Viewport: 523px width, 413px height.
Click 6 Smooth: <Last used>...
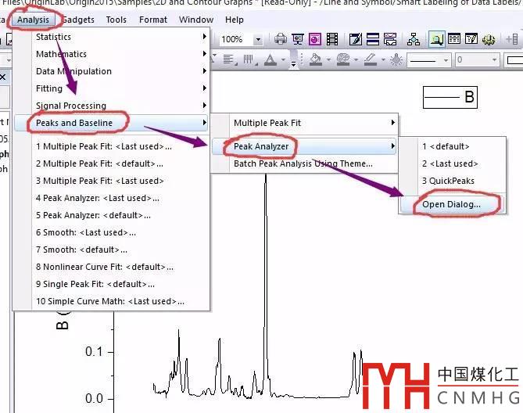pyautogui.click(x=112, y=232)
